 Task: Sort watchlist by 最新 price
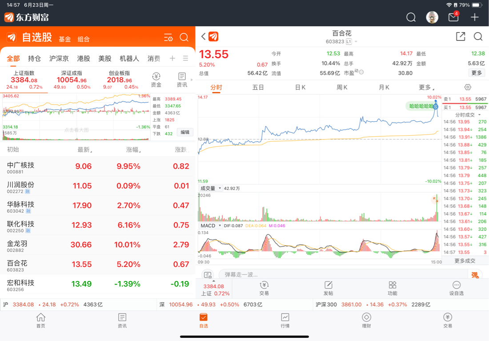(84, 150)
